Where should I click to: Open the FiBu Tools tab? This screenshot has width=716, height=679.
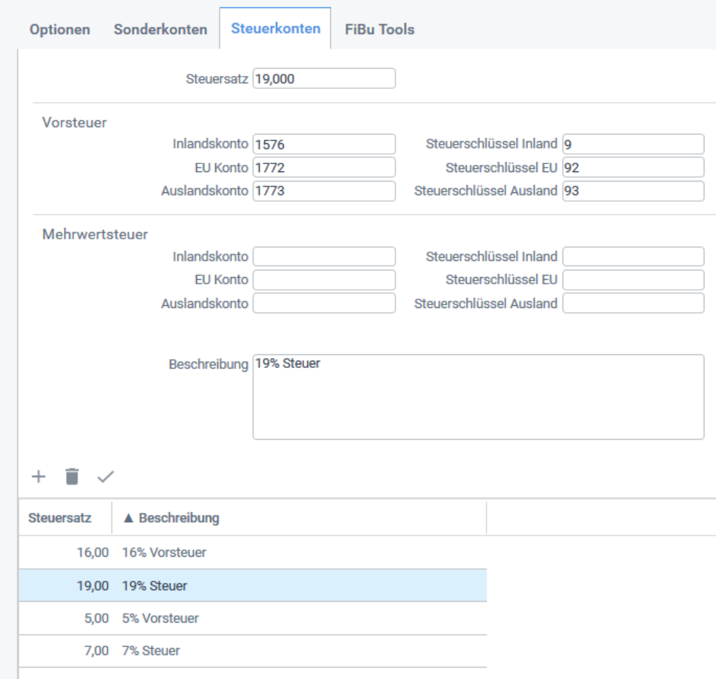(379, 30)
